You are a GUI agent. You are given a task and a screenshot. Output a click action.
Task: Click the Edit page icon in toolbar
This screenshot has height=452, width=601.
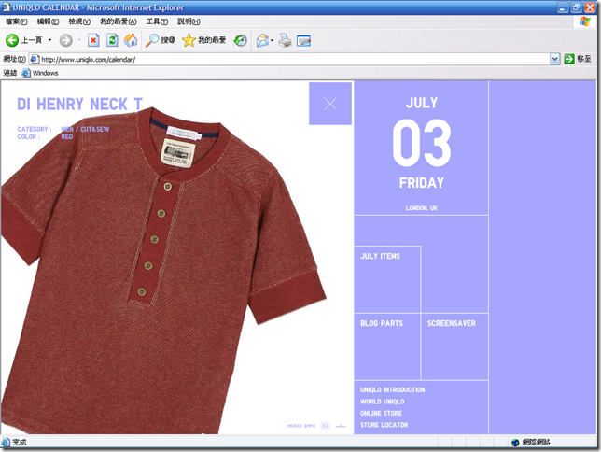(x=303, y=41)
